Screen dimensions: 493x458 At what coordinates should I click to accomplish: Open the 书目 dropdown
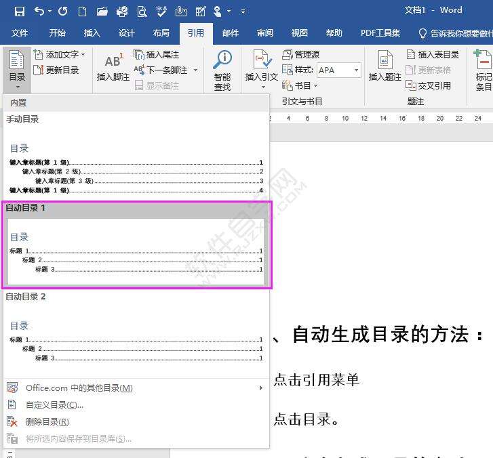(300, 85)
